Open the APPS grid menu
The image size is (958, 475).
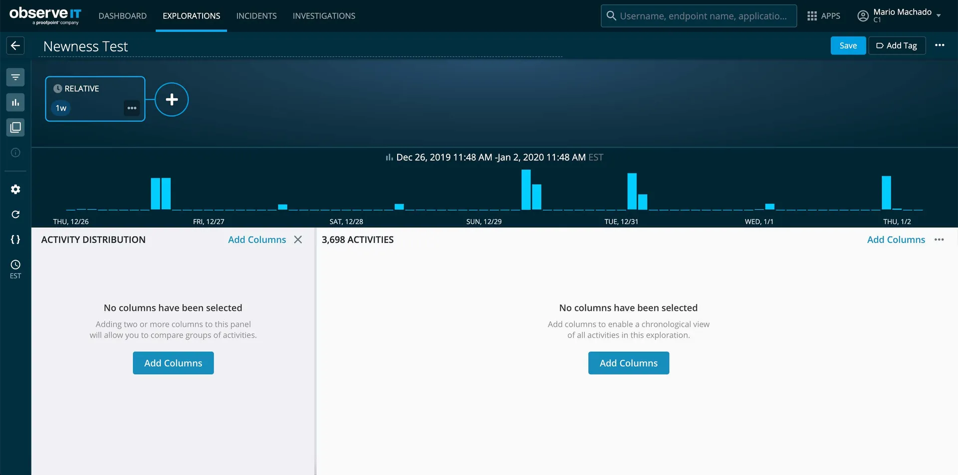coord(823,16)
